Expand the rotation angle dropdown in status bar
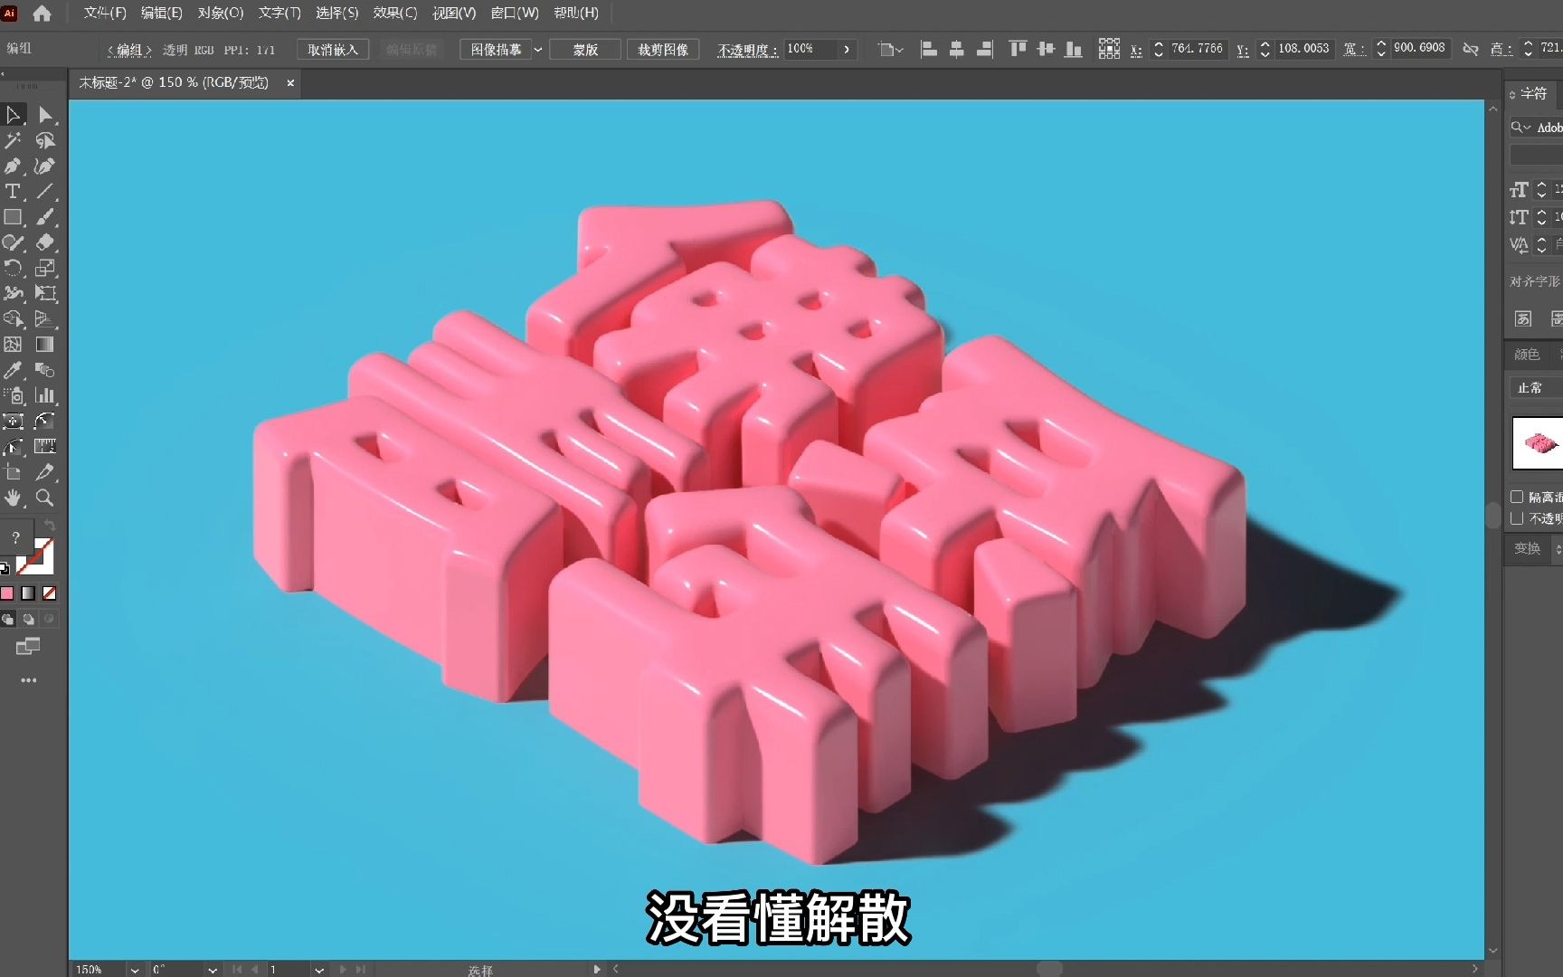1563x977 pixels. (x=210, y=968)
